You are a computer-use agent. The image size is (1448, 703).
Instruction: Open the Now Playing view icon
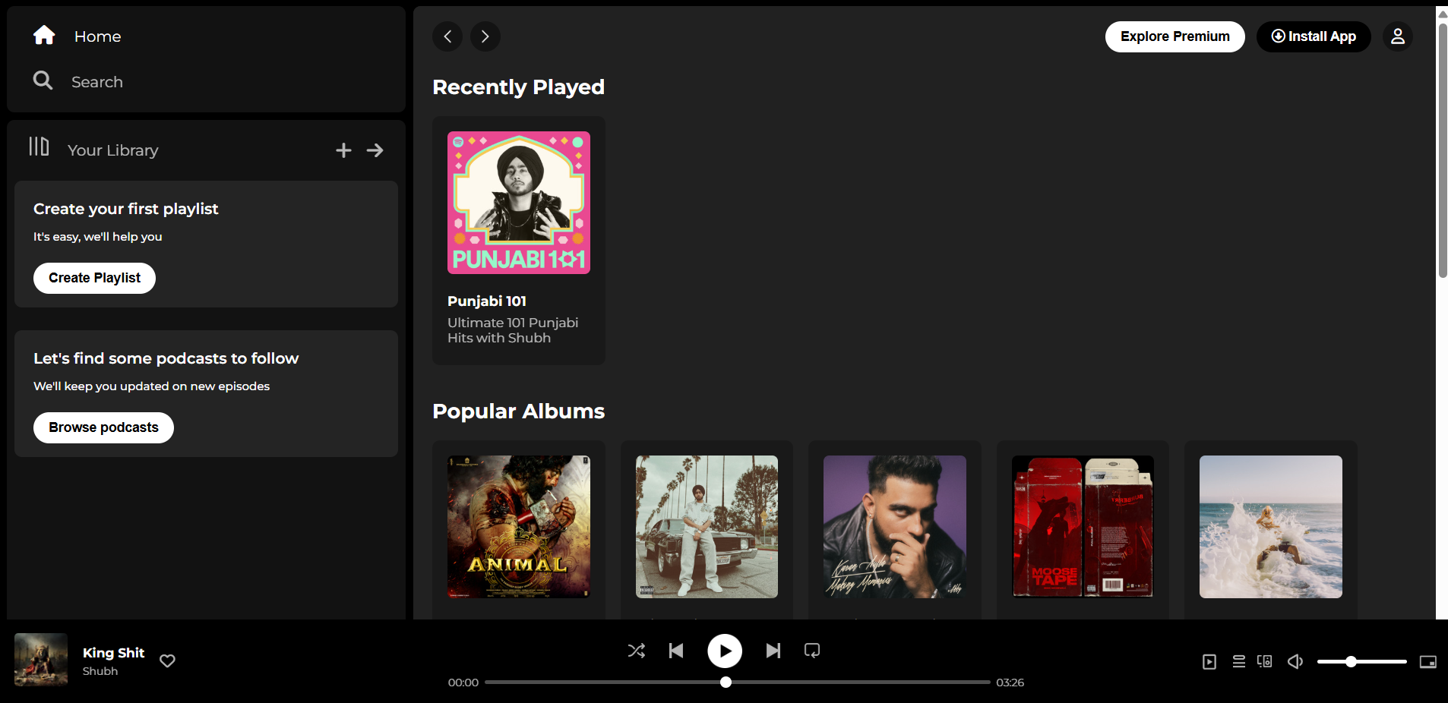click(x=1209, y=662)
